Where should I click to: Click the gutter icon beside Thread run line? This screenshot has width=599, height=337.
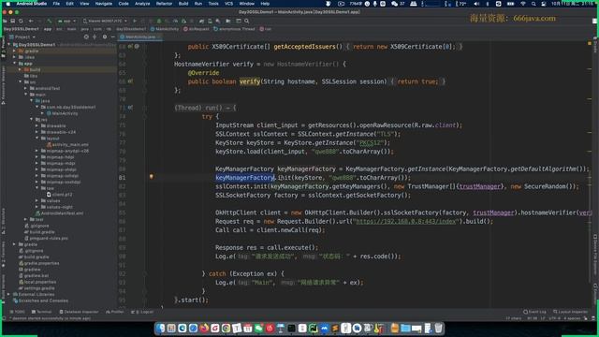point(131,108)
